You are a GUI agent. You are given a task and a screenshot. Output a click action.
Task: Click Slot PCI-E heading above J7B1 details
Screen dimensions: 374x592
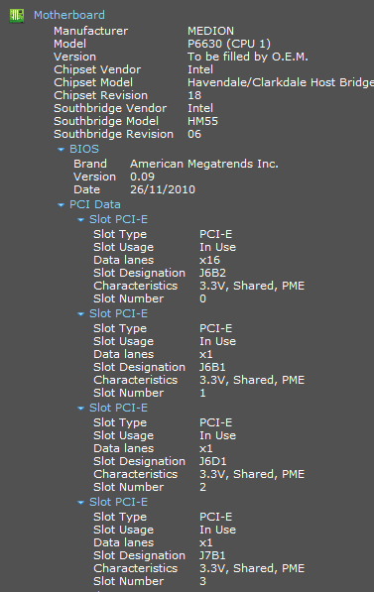[x=118, y=502]
